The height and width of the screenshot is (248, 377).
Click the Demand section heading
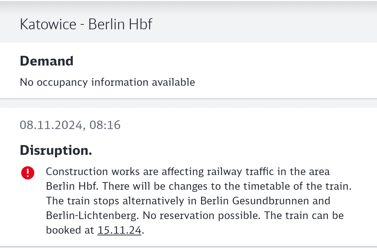(46, 61)
